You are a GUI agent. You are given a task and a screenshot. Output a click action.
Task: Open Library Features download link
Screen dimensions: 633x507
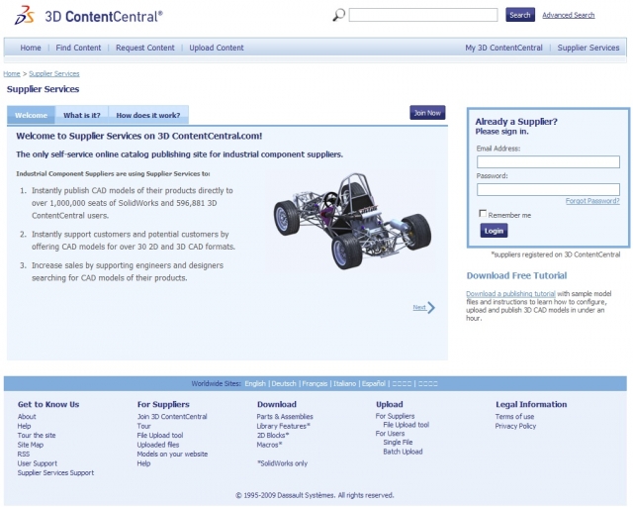click(x=283, y=426)
